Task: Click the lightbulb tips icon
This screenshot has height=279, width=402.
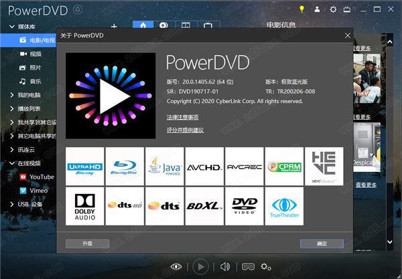Action: 302,9
